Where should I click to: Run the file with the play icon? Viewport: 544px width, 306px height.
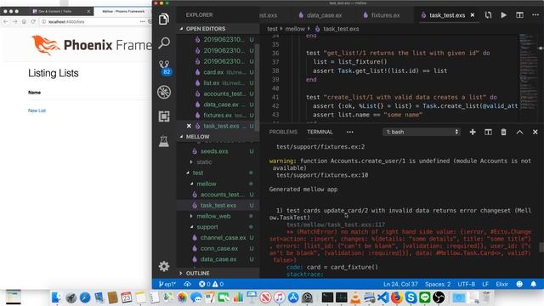pyautogui.click(x=504, y=15)
